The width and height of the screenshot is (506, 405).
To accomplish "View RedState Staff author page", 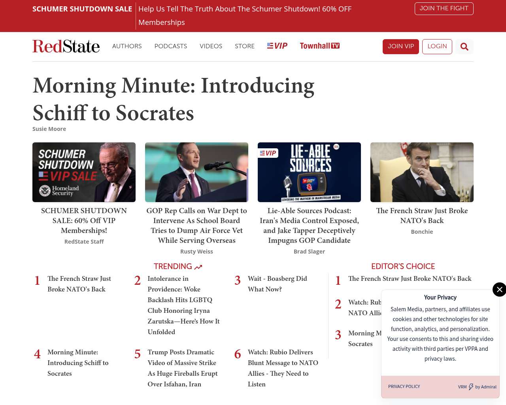I will (x=84, y=242).
